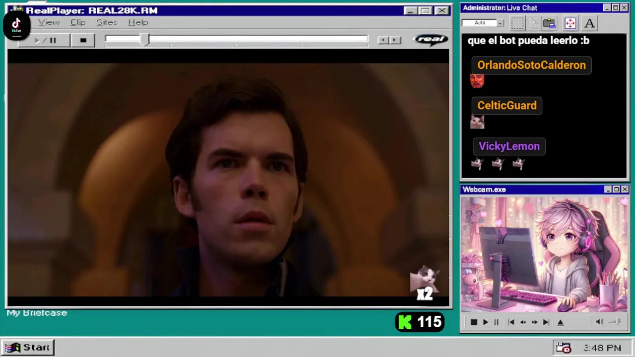Image resolution: width=635 pixels, height=357 pixels.
Task: Click the first cat emote under VickyLemon
Action: pos(477,163)
